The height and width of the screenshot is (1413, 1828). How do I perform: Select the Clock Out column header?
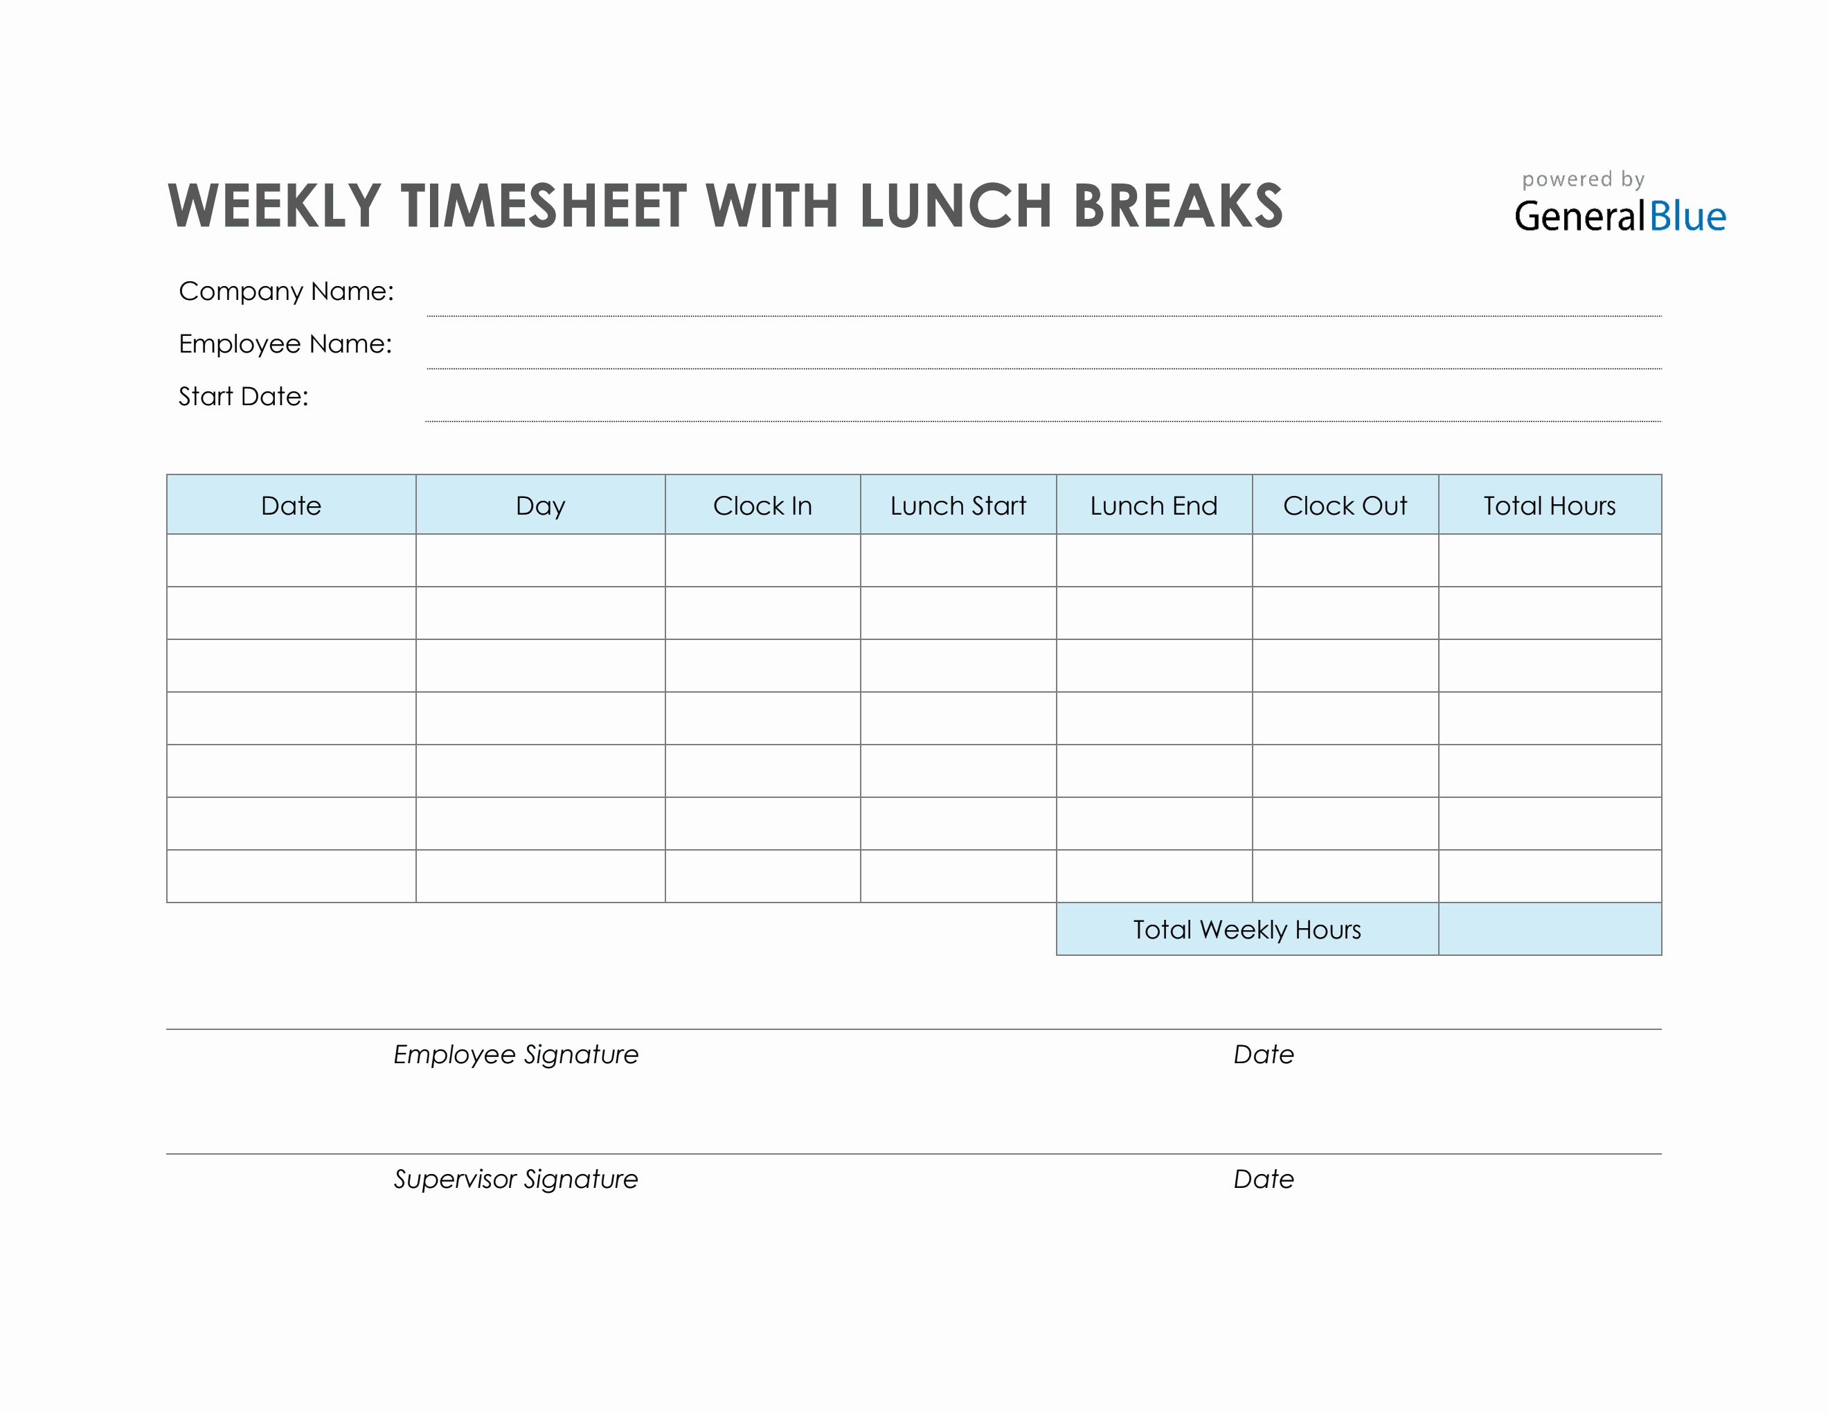(x=1345, y=505)
